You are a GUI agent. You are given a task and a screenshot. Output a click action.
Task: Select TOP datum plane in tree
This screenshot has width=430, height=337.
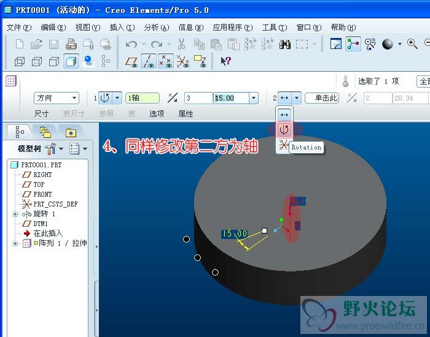pos(39,184)
